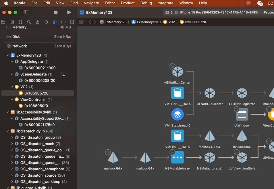
Task: Expand OS_dispatch_mach entry
Action: tap(12, 144)
